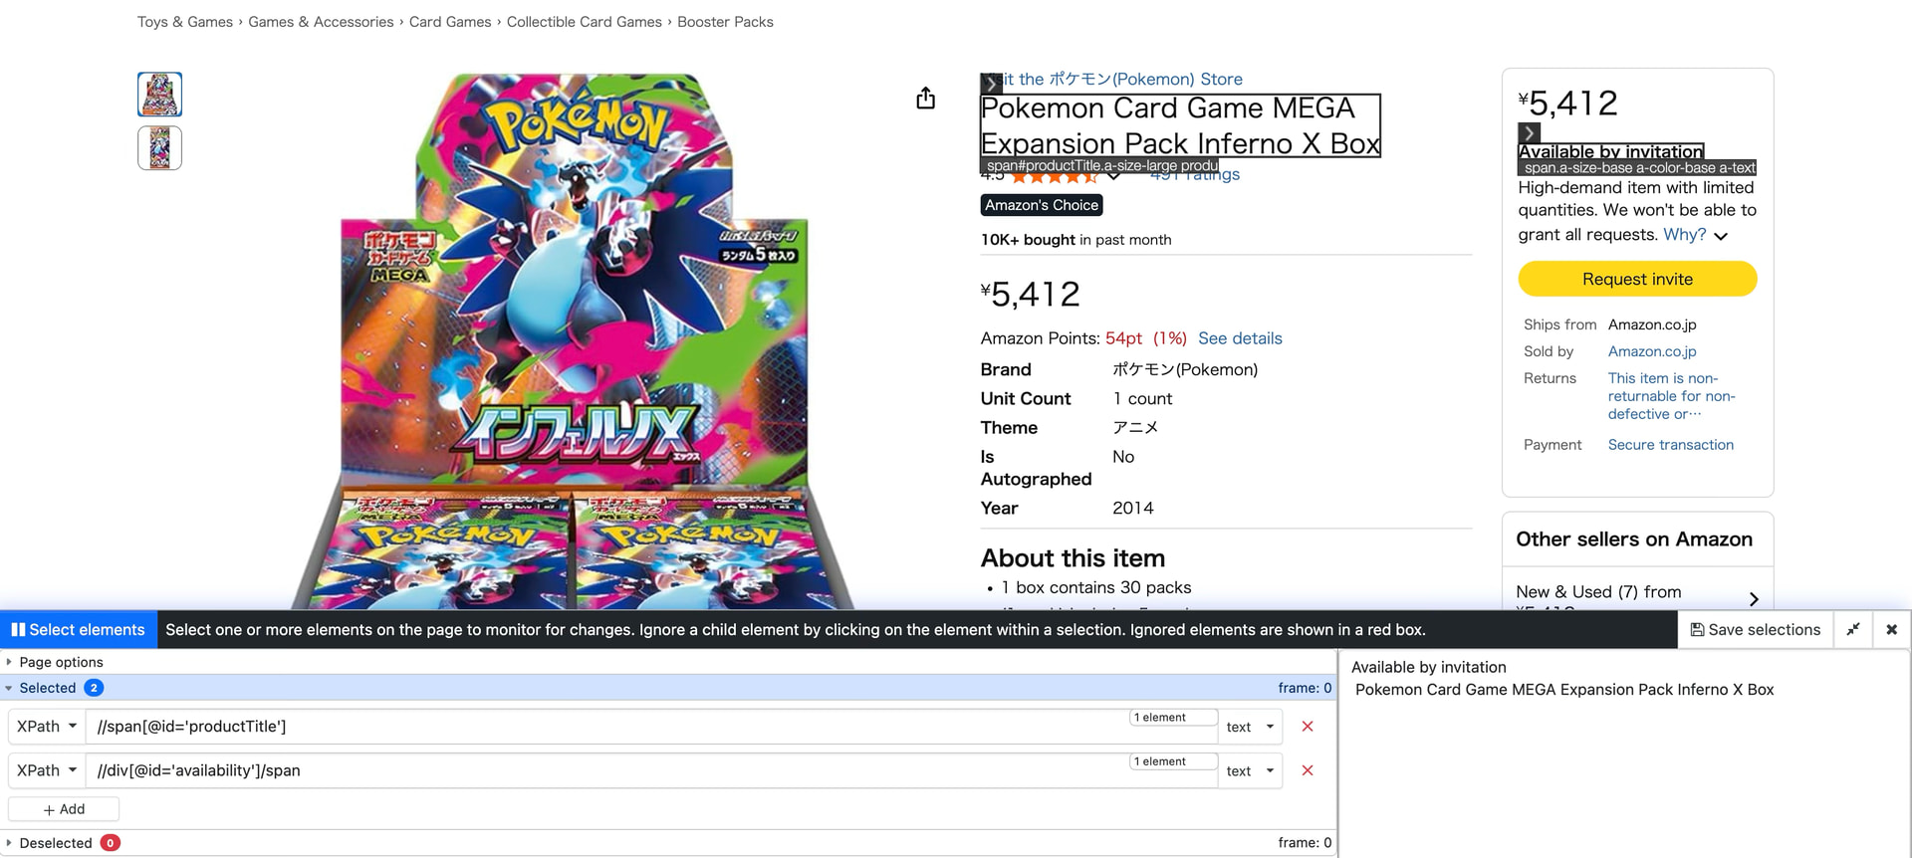Screen dimensions: 1912x858
Task: Open XPath type dropdown for productTitle row
Action: point(47,727)
